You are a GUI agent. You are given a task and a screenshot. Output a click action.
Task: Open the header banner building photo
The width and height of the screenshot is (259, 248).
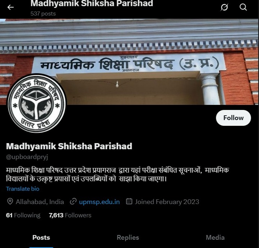(129, 62)
